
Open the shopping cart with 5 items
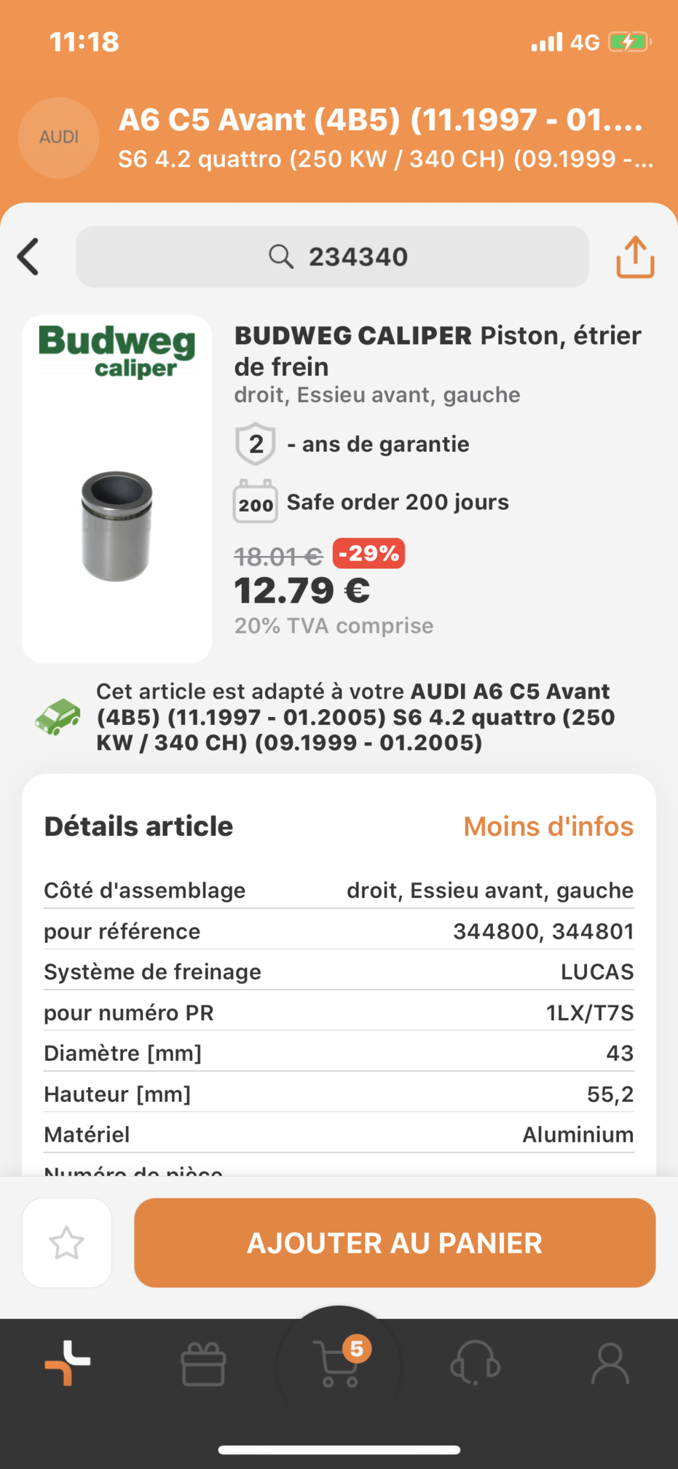[339, 1363]
